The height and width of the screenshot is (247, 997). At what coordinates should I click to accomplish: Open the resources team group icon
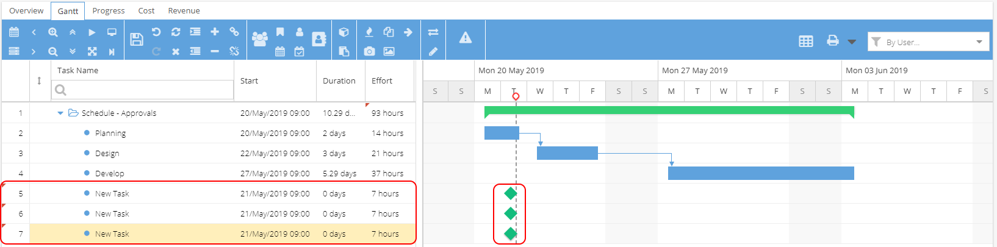pyautogui.click(x=260, y=40)
